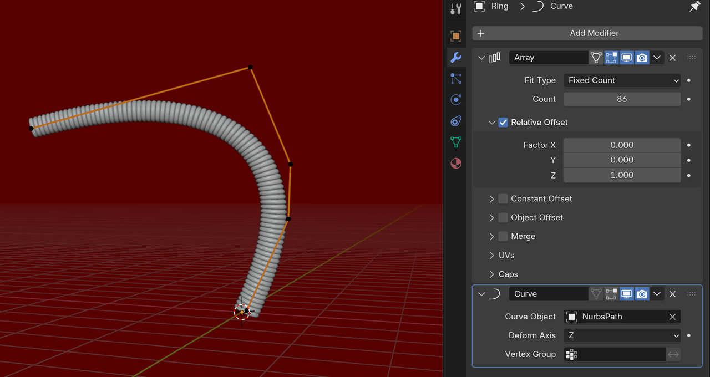710x377 pixels.
Task: Uncheck the Relative Offset checkbox
Action: [x=503, y=122]
